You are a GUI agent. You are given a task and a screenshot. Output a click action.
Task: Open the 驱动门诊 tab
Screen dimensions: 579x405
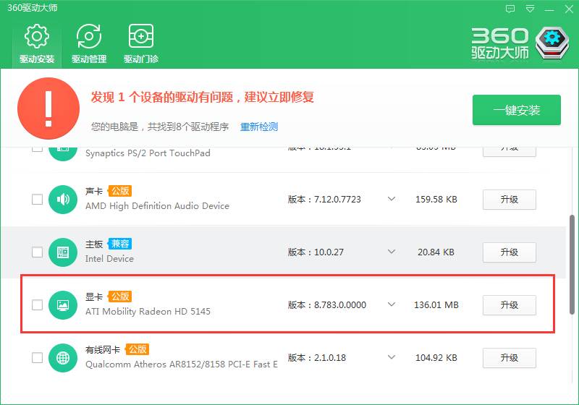[x=141, y=44]
